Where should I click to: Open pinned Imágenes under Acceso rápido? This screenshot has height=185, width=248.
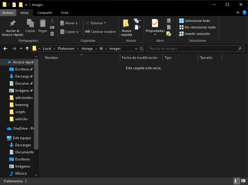tap(21, 91)
